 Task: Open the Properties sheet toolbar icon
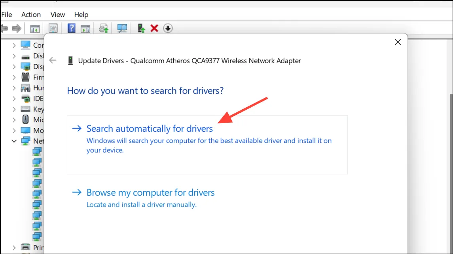tap(53, 28)
